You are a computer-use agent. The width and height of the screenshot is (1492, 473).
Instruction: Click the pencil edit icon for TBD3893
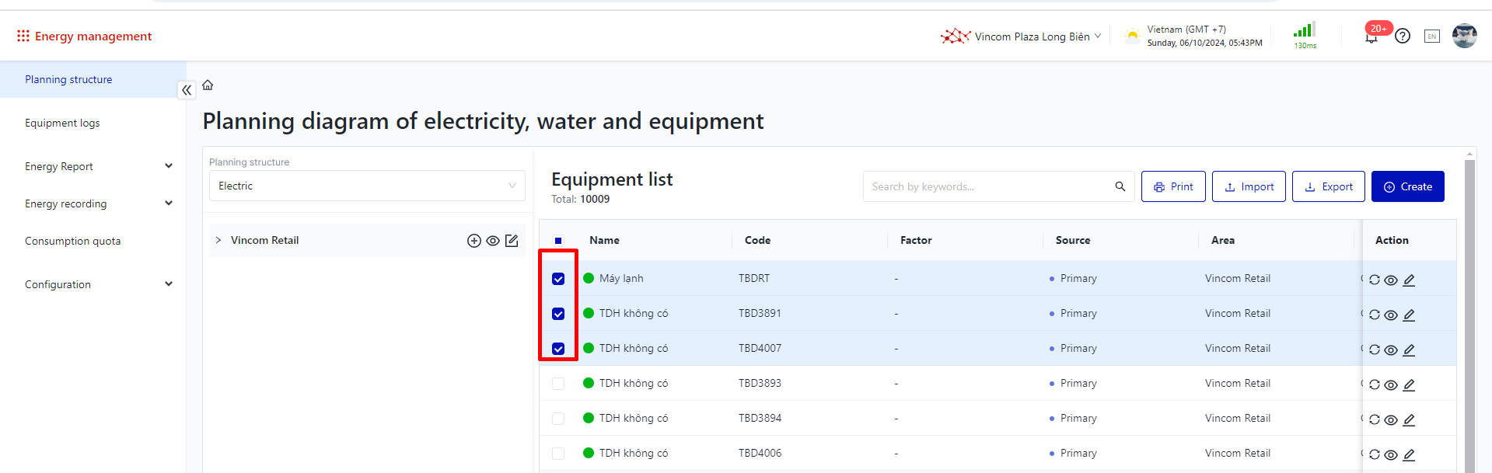click(x=1409, y=384)
